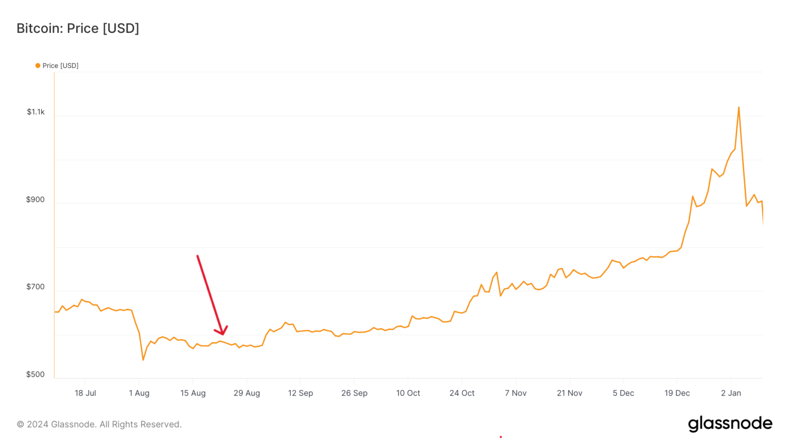Click the glassnode logo
This screenshot has width=789, height=444.
point(730,424)
